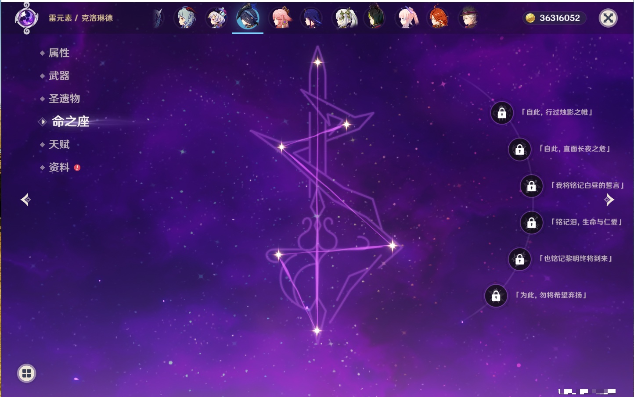634x397 pixels.
Task: Click lock icon for 「铭记泪，生命与仁爱」
Action: point(531,223)
